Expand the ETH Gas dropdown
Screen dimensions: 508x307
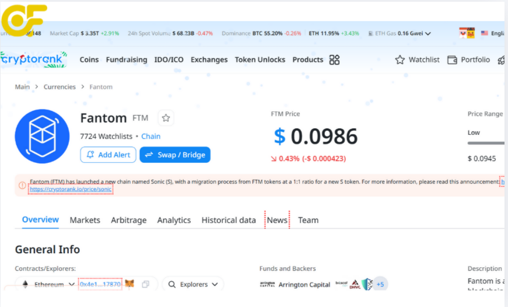click(428, 33)
